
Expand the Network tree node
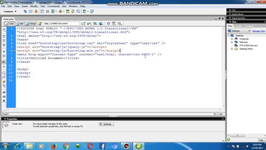tap(232, 42)
